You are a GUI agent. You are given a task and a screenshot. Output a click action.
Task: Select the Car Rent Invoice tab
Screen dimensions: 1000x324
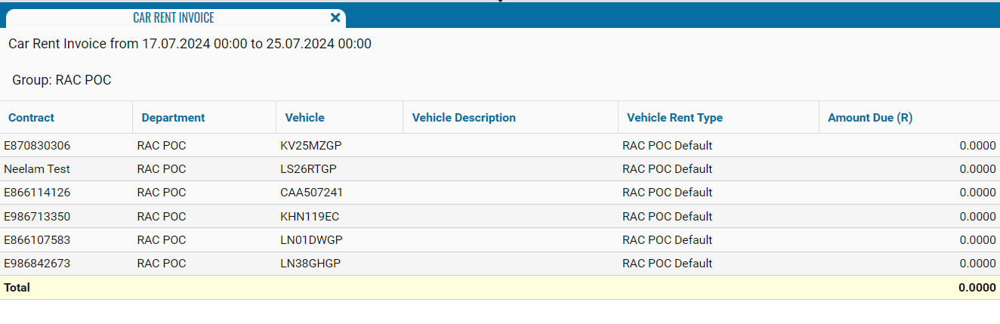[174, 18]
